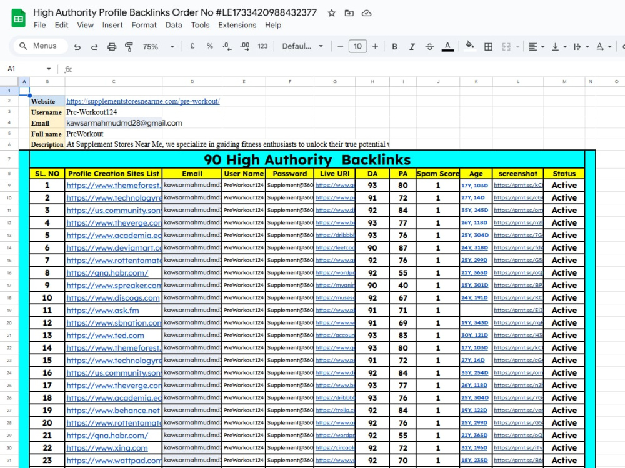
Task: Open more number formats 123
Action: pyautogui.click(x=262, y=46)
